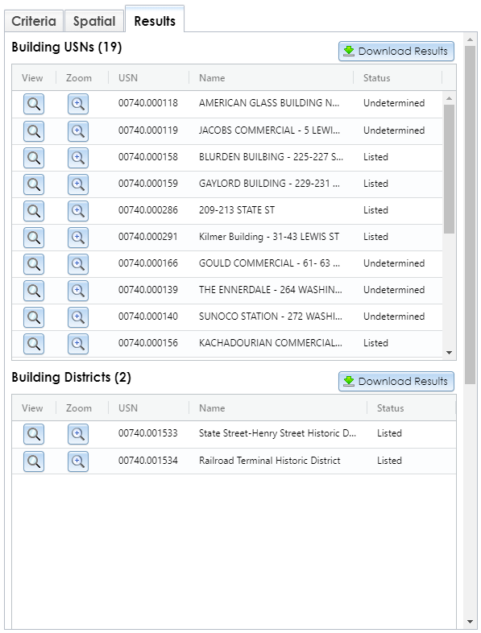Select USN 00740.000140 cell
The height and width of the screenshot is (633, 481).
(x=148, y=316)
